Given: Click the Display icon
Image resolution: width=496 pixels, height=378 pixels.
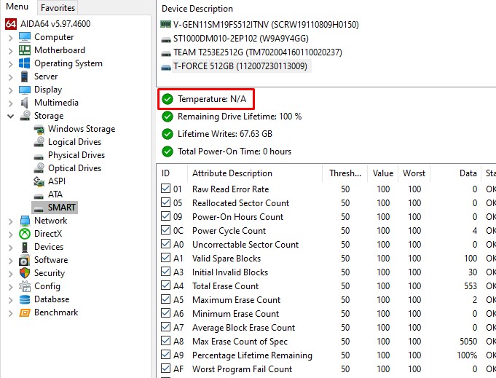Looking at the screenshot, I should pos(25,90).
